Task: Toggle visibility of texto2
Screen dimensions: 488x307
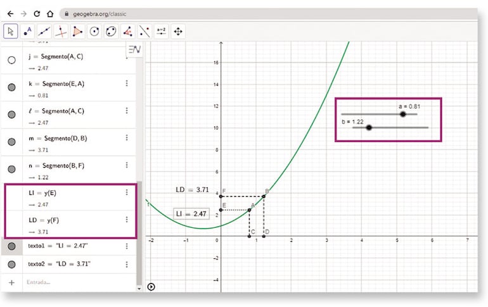Action: click(x=11, y=265)
